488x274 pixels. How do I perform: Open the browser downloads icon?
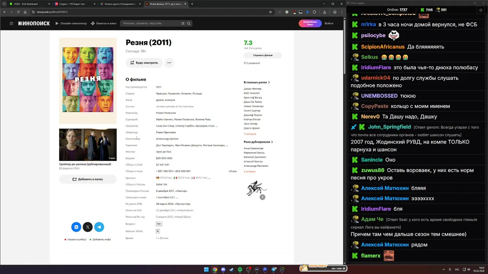click(x=324, y=12)
